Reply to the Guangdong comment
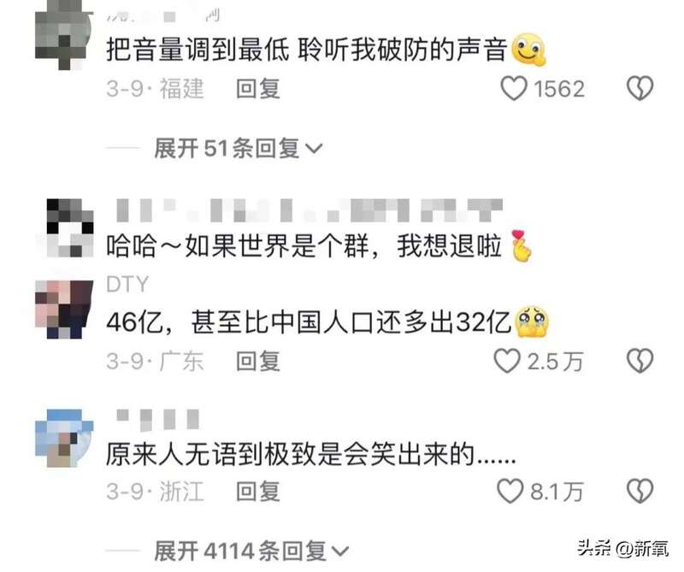 [x=258, y=362]
